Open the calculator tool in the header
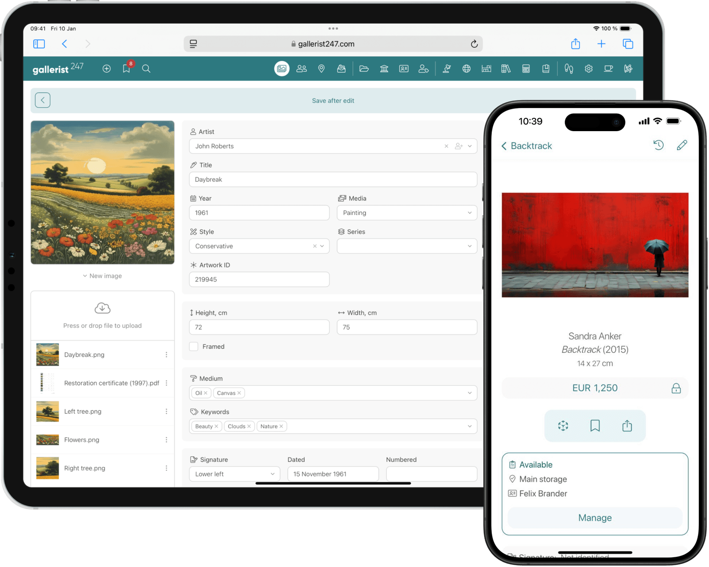 (526, 69)
